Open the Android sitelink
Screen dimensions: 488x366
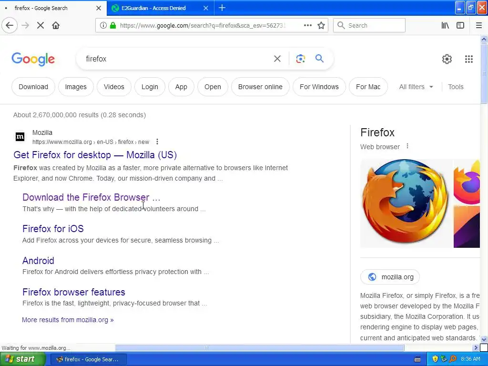[38, 261]
